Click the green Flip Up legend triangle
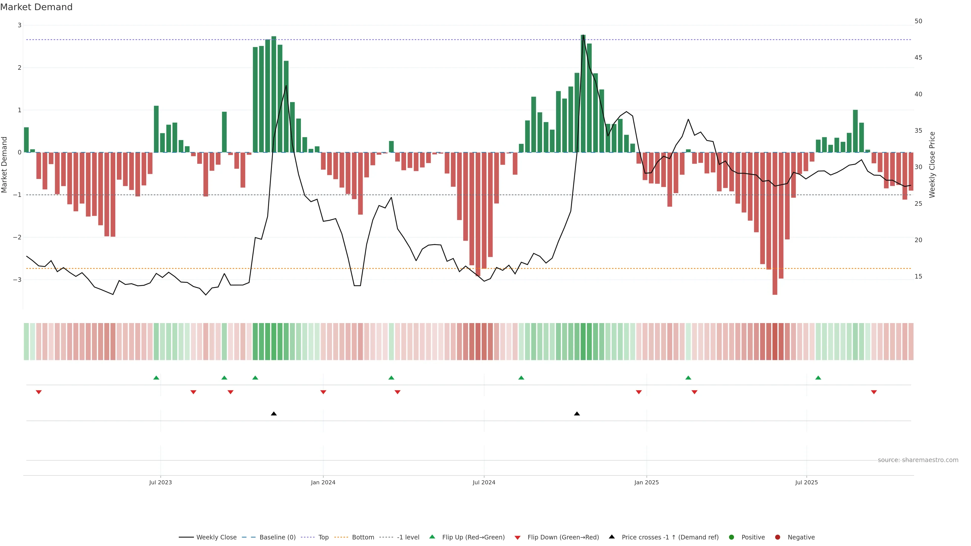The width and height of the screenshot is (971, 546). 432,537
